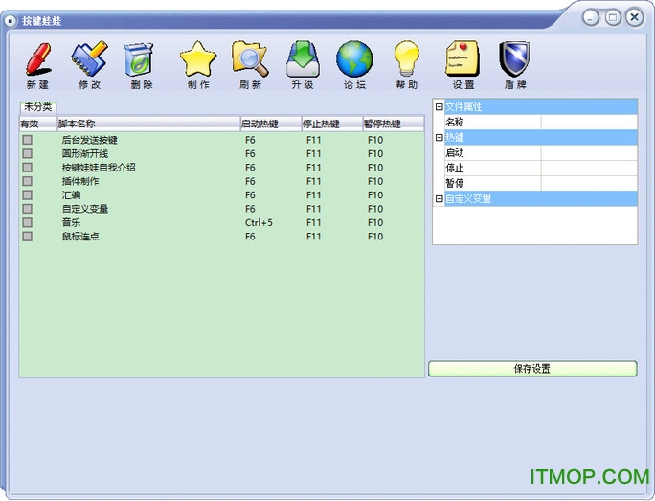The image size is (655, 501).
Task: Launch 升级 with the green download arrow icon
Action: (x=303, y=60)
